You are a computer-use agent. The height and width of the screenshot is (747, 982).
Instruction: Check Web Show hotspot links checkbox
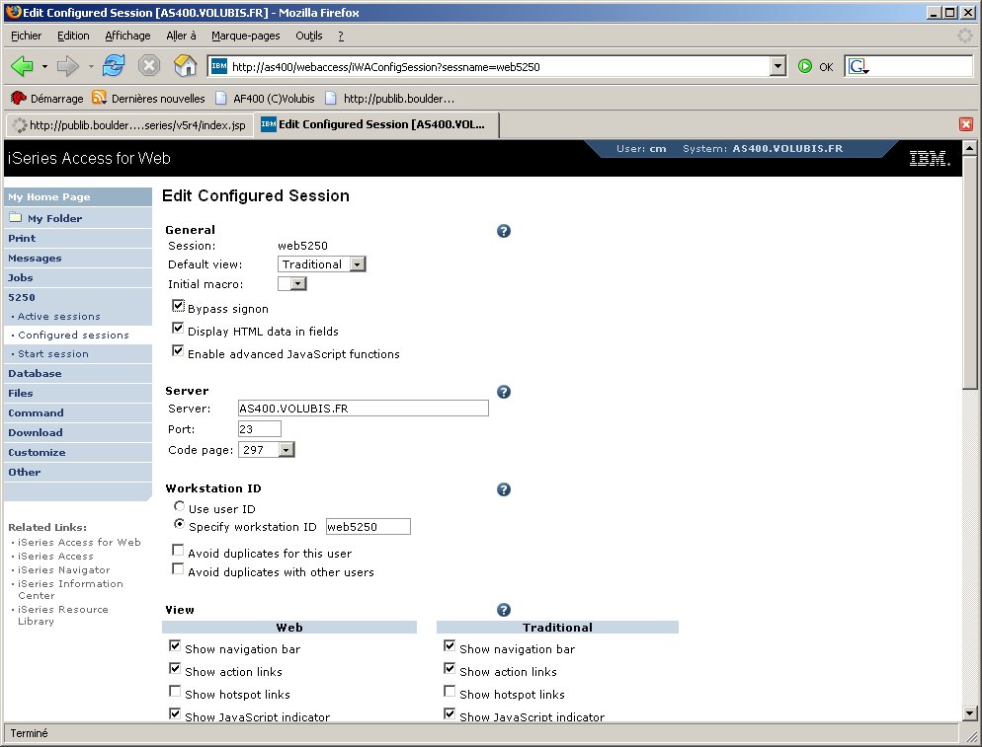click(x=175, y=692)
